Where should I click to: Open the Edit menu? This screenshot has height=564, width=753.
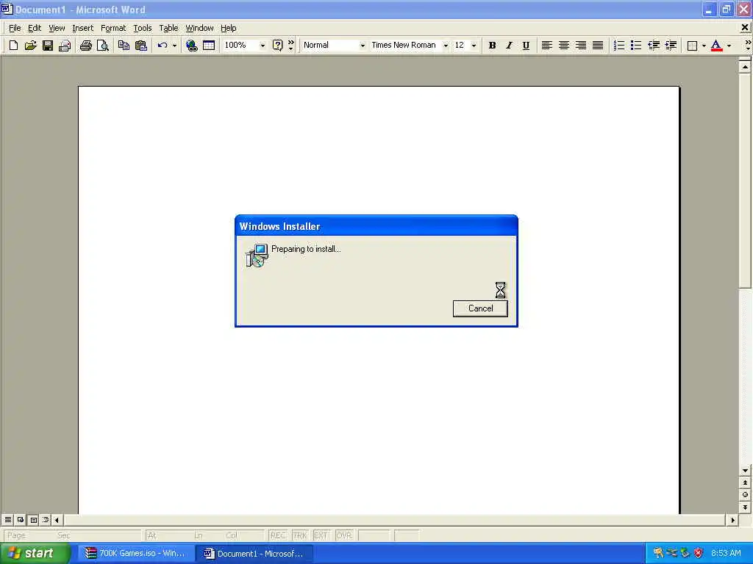(34, 29)
